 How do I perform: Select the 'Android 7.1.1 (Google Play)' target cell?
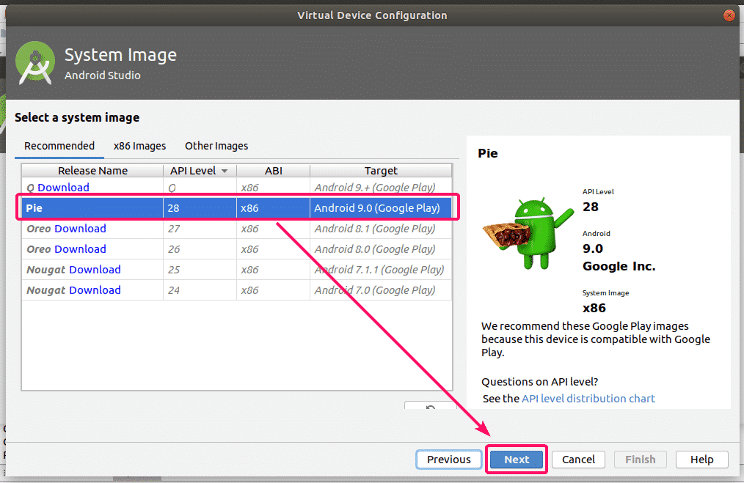pos(381,270)
